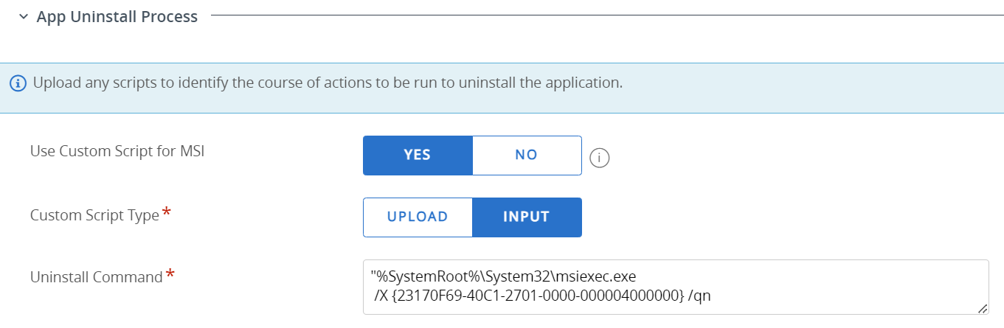
Task: Click inside the Uninstall Command text box
Action: (811, 287)
